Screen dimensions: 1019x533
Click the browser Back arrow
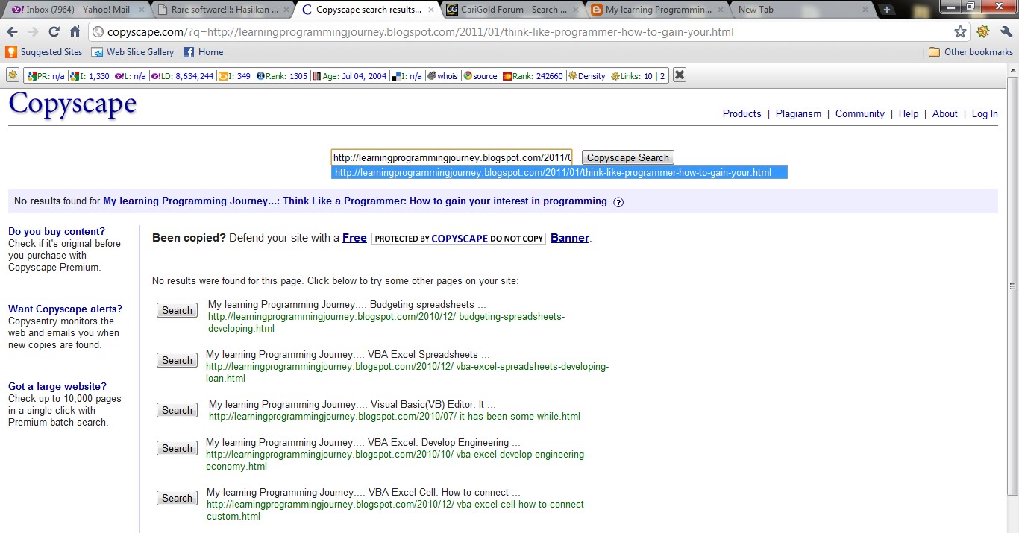click(x=13, y=32)
